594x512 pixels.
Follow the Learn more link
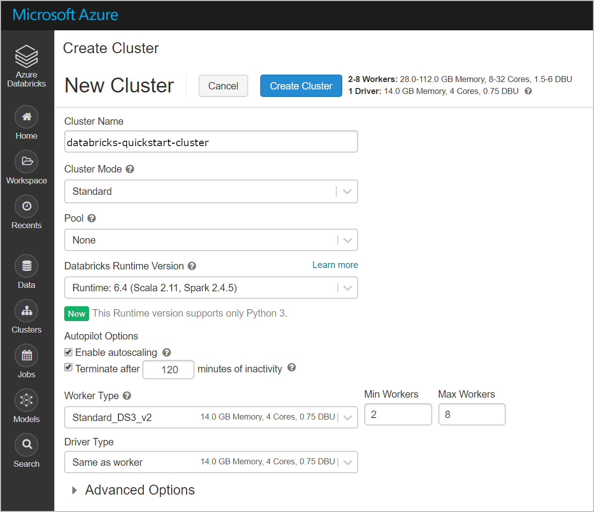[335, 265]
